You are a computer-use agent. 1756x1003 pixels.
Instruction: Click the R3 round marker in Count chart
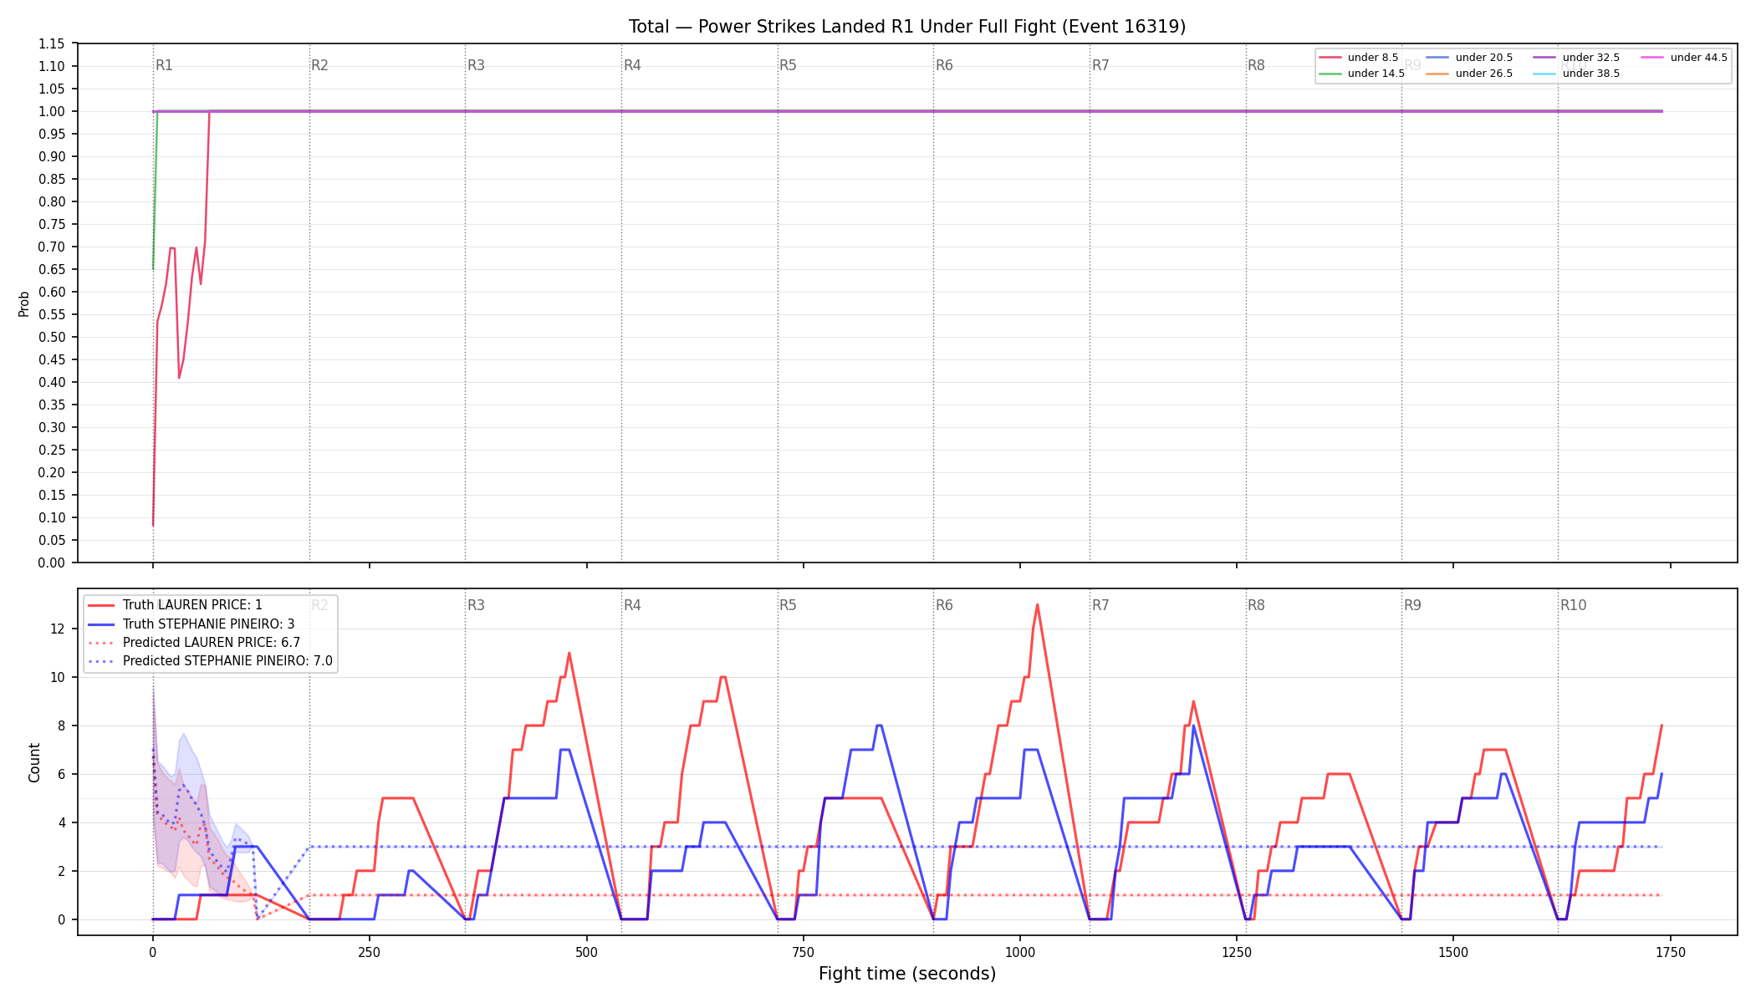coord(476,605)
